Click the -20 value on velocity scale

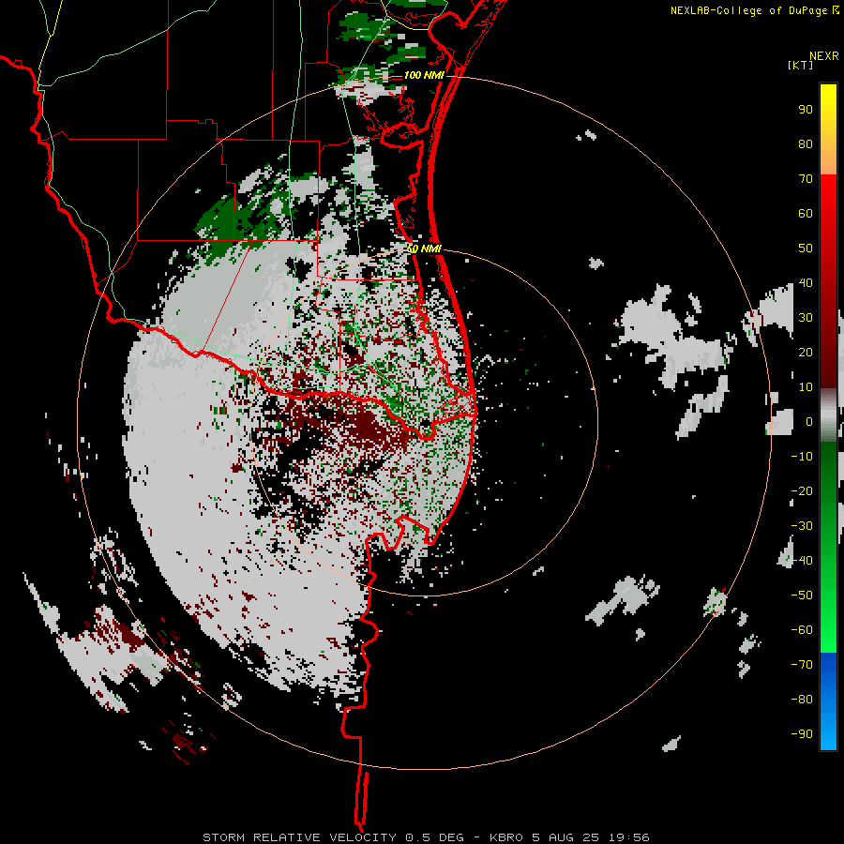pos(802,491)
